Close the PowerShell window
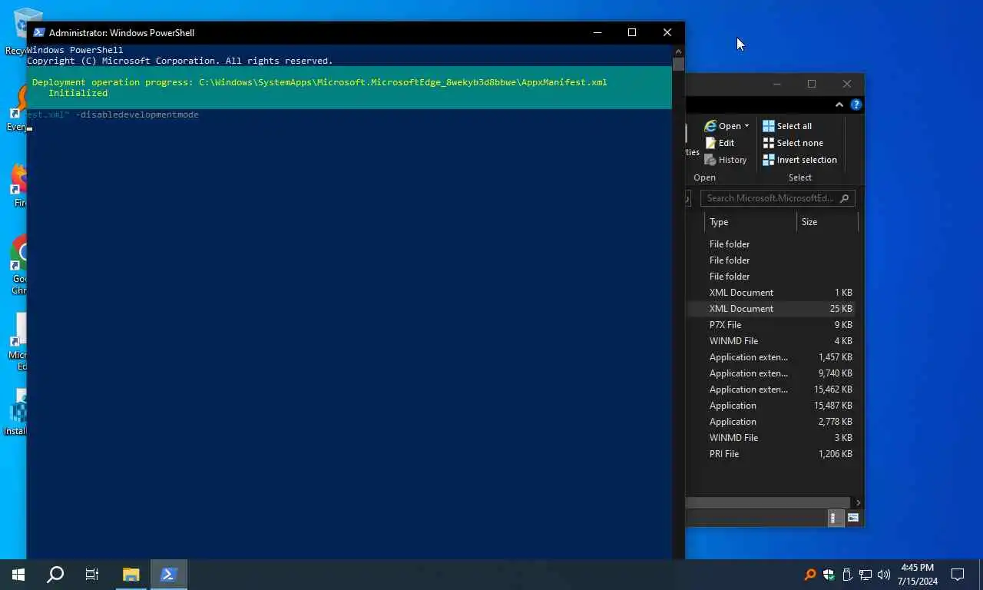This screenshot has width=983, height=590. tap(667, 32)
